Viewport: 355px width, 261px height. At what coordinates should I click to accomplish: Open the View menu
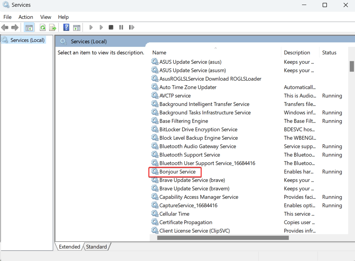pyautogui.click(x=46, y=17)
